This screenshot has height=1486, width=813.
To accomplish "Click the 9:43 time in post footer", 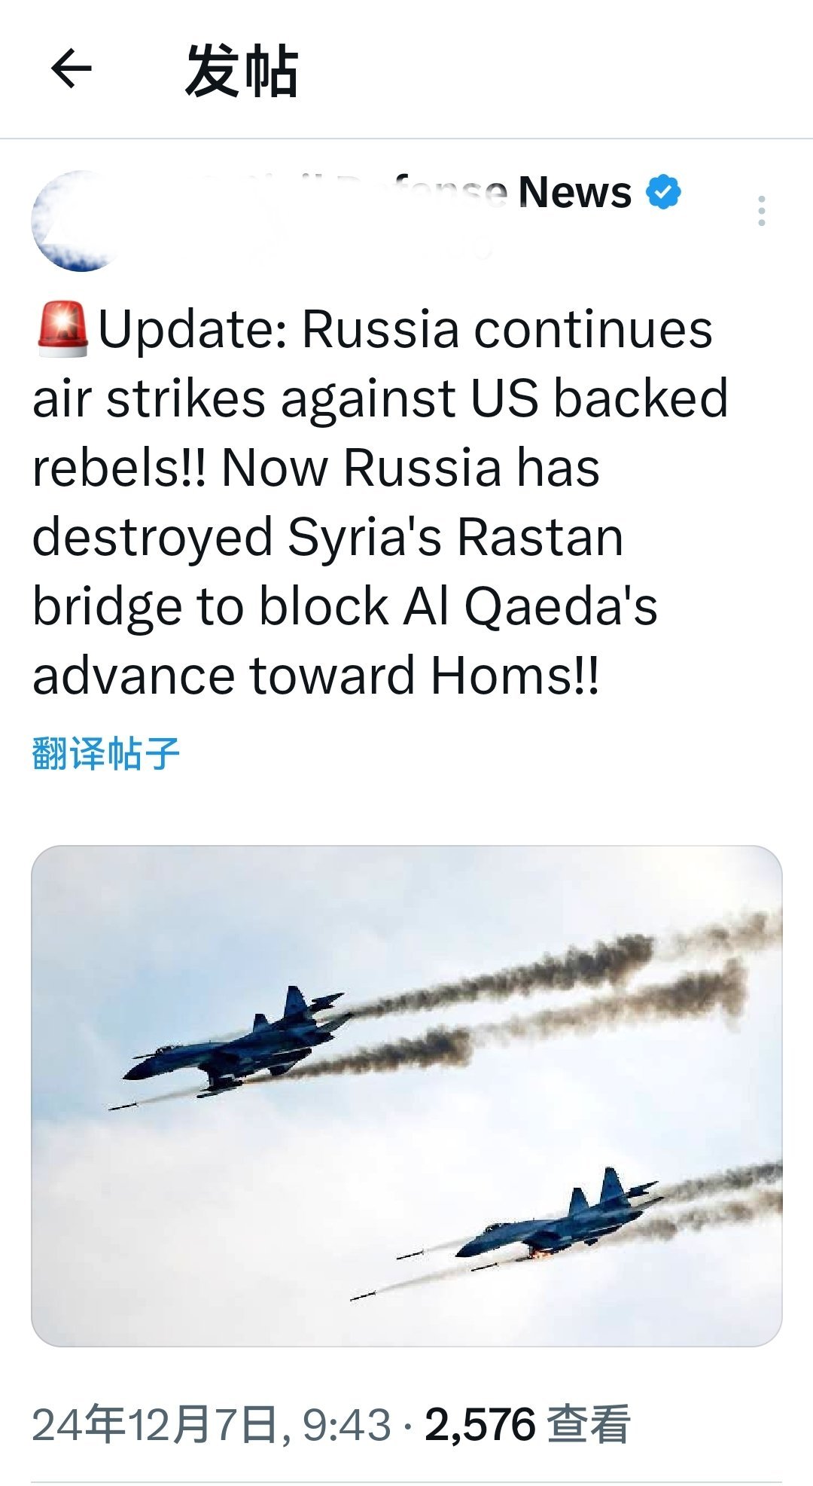I will pyautogui.click(x=346, y=1425).
